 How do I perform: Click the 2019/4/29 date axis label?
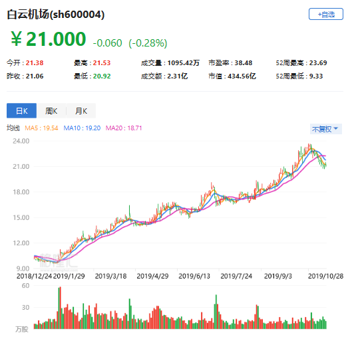tap(152, 276)
